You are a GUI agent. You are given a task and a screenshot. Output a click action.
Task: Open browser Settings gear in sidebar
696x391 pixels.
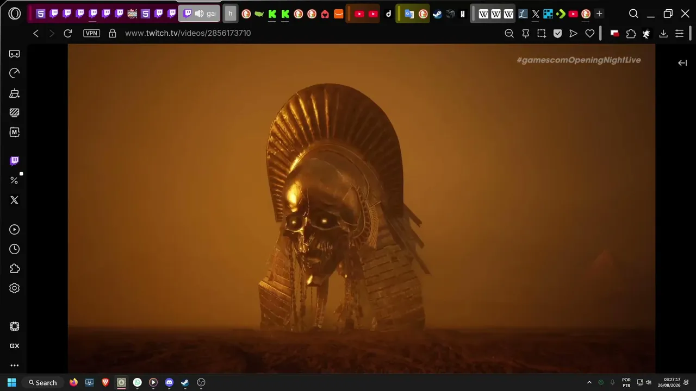pyautogui.click(x=15, y=288)
